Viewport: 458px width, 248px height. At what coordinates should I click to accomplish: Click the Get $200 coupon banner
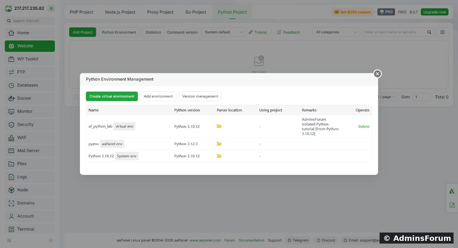353,12
